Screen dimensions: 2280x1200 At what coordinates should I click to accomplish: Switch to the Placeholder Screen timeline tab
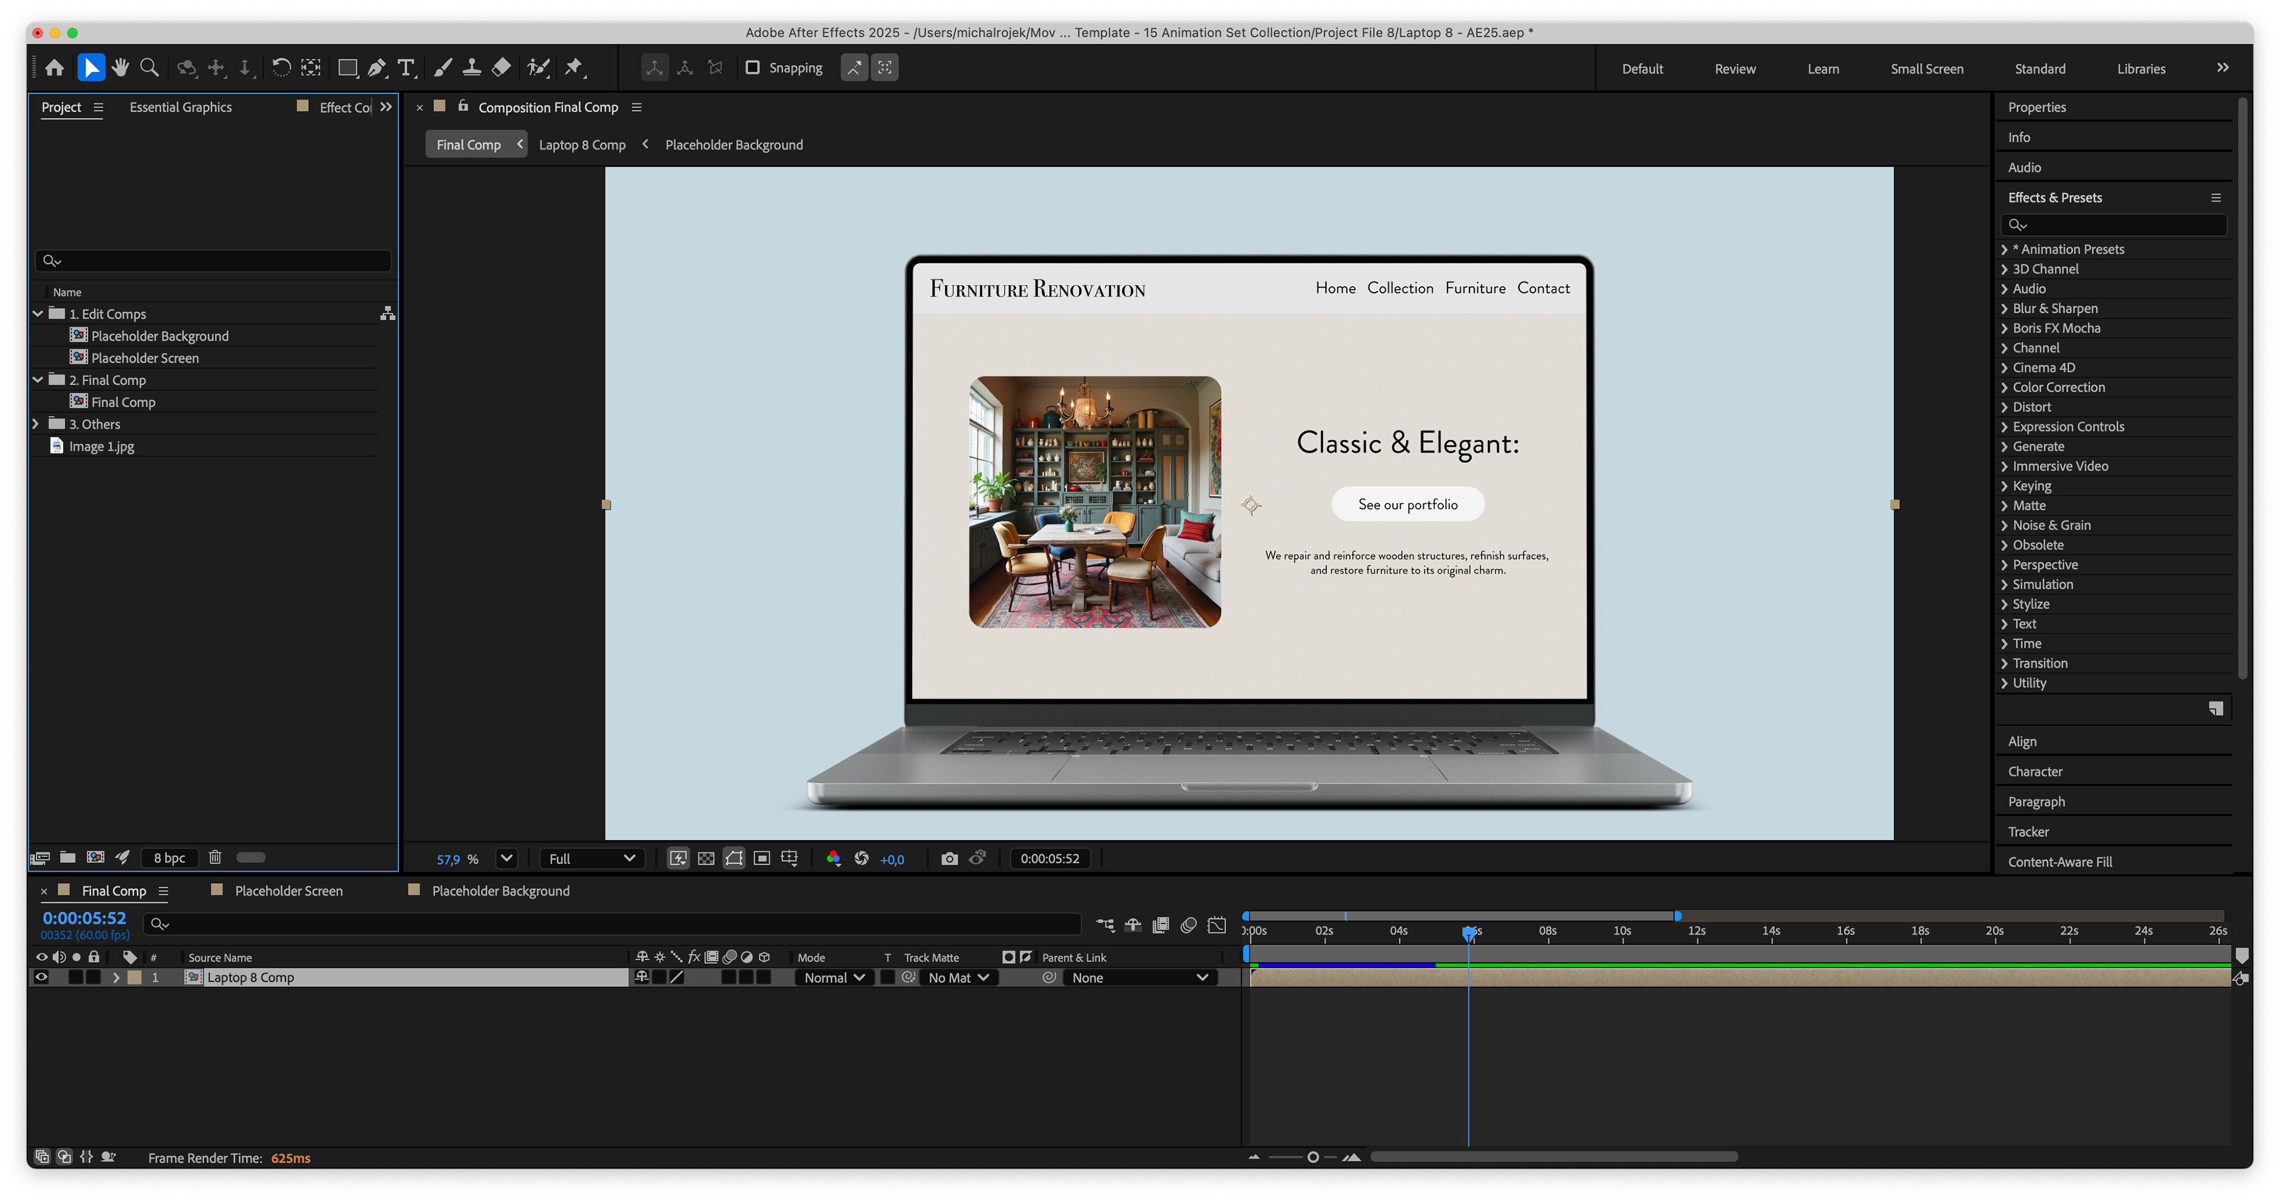point(289,890)
